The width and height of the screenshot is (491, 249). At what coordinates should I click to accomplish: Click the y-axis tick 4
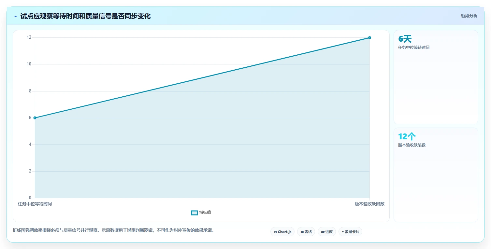[x=30, y=145]
